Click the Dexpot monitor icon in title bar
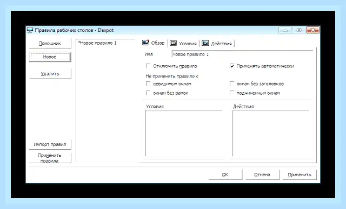Viewport: 346px width, 209px height. point(30,30)
